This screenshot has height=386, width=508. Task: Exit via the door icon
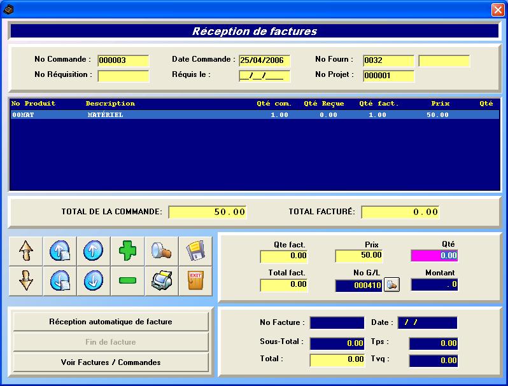pos(195,281)
